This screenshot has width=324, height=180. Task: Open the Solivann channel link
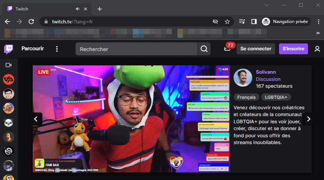tap(266, 72)
